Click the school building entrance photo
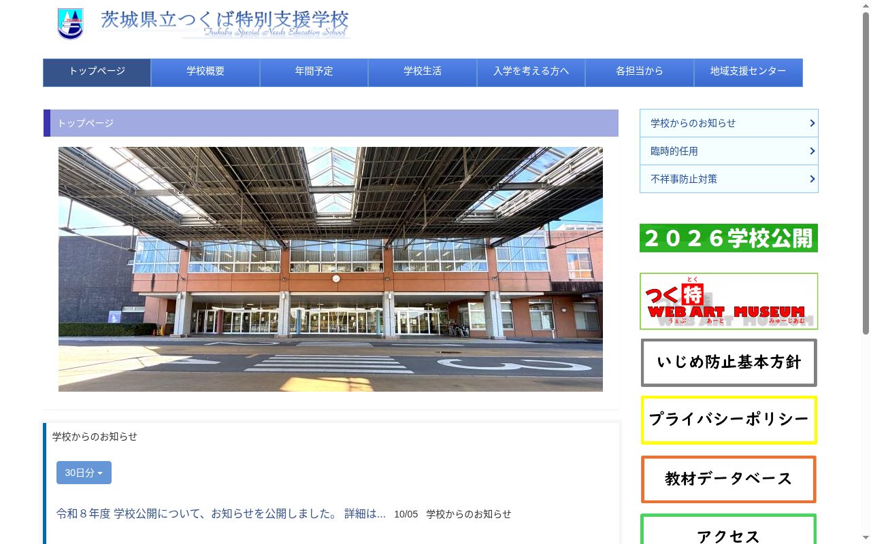Image resolution: width=871 pixels, height=544 pixels. tap(331, 269)
